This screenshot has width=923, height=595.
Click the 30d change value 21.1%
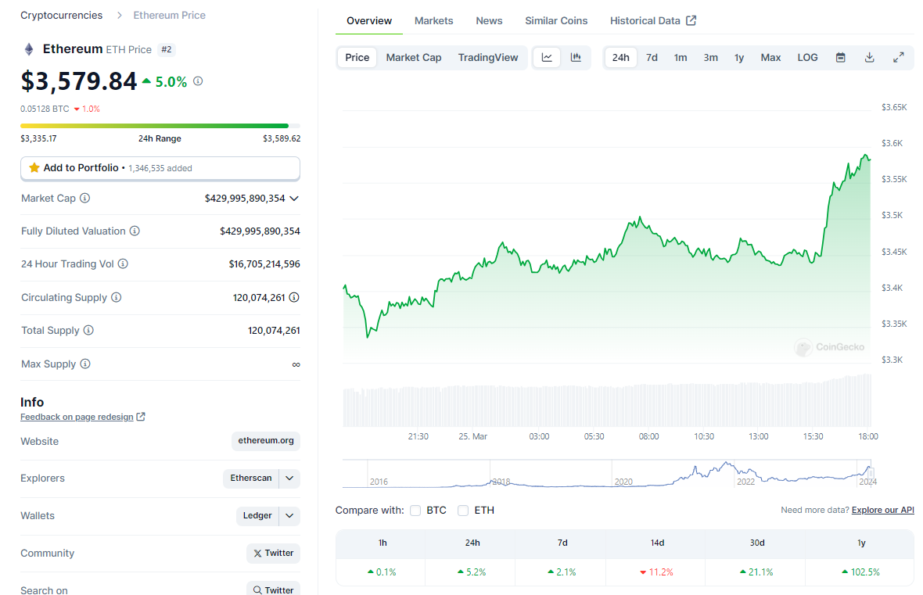point(756,572)
